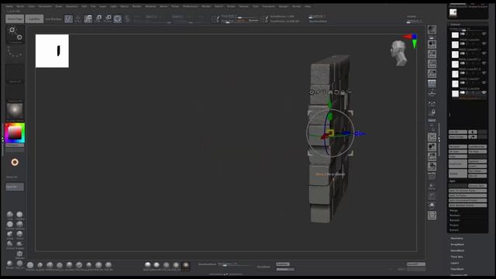Toggle visibility eye of sixth subtool row
The height and width of the screenshot is (279, 496).
pyautogui.click(x=484, y=83)
